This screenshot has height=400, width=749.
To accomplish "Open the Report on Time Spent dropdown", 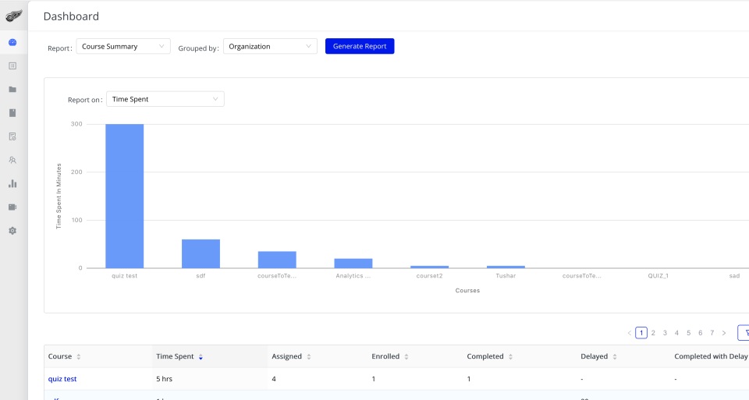I will [x=165, y=100].
